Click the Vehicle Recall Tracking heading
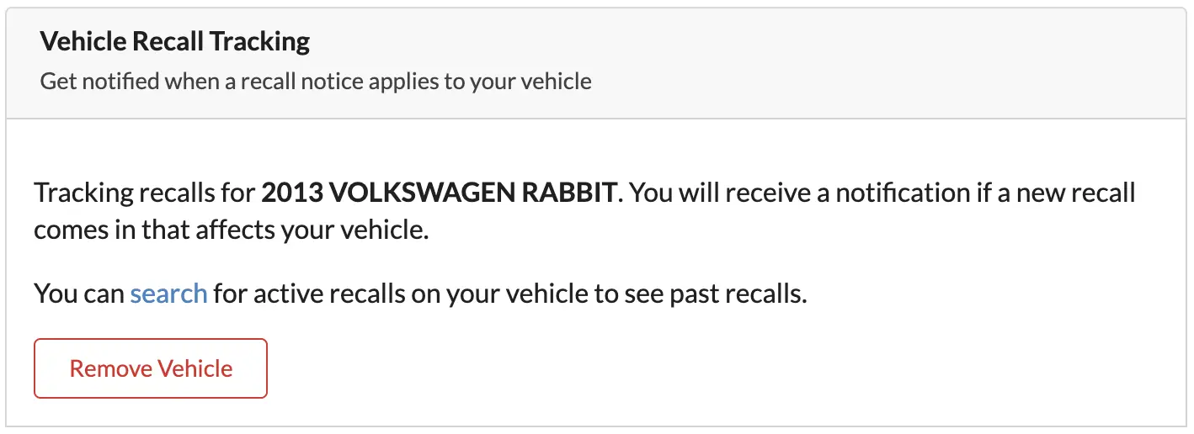The width and height of the screenshot is (1194, 434). (175, 41)
